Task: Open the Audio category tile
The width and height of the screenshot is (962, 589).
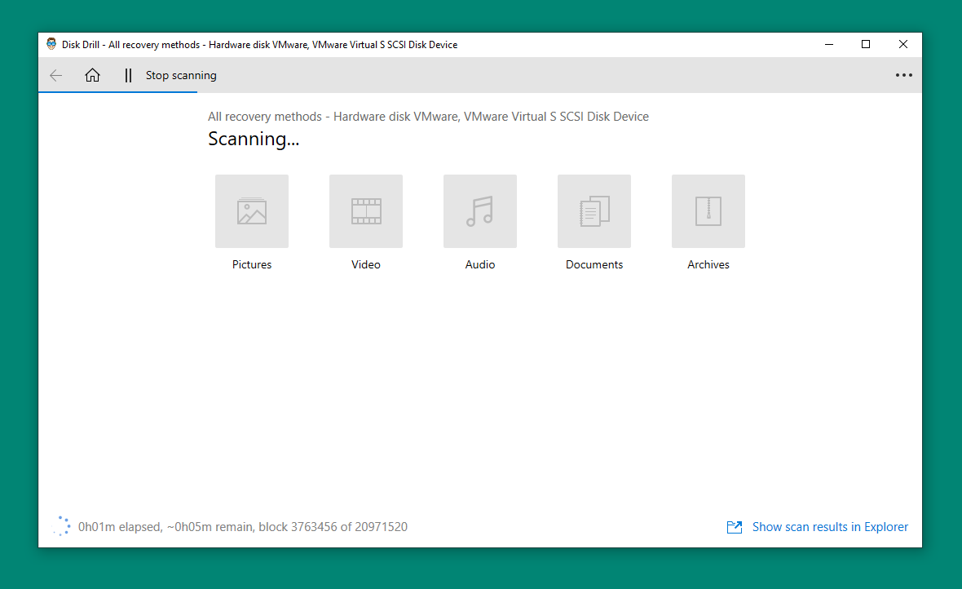Action: (479, 211)
